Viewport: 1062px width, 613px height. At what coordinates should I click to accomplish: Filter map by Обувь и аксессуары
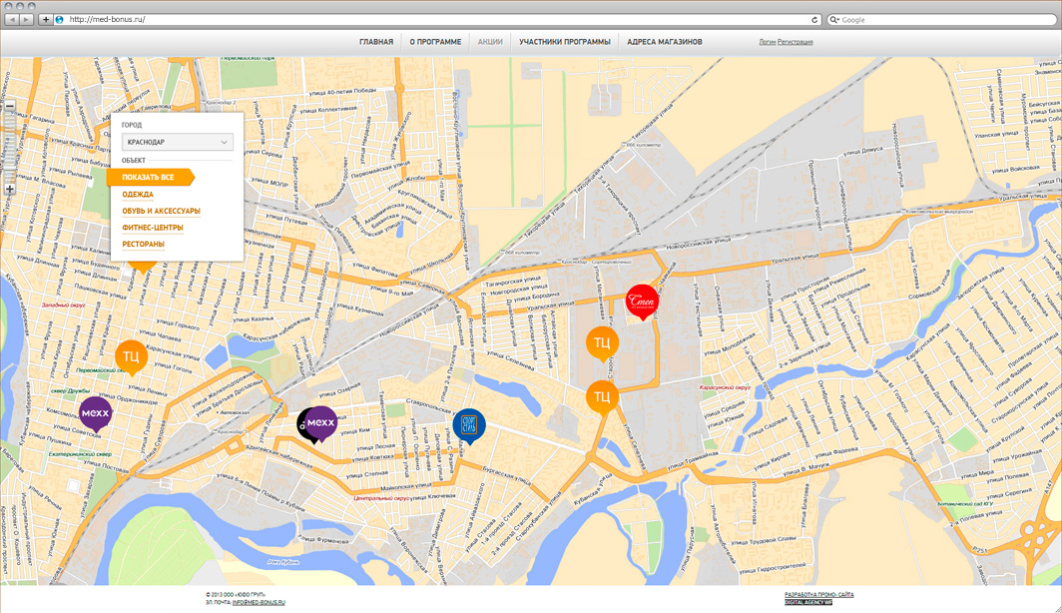[162, 211]
